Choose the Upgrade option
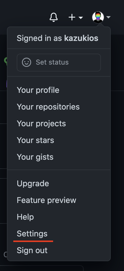The height and width of the screenshot is (271, 124). pyautogui.click(x=59, y=184)
